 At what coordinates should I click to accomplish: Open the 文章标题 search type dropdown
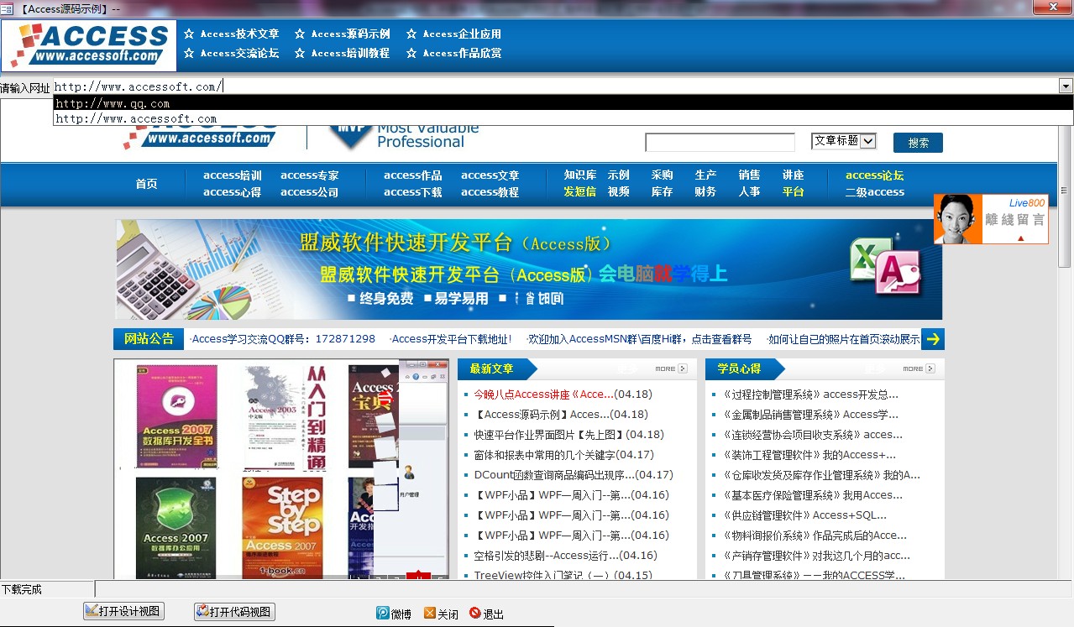tap(843, 141)
